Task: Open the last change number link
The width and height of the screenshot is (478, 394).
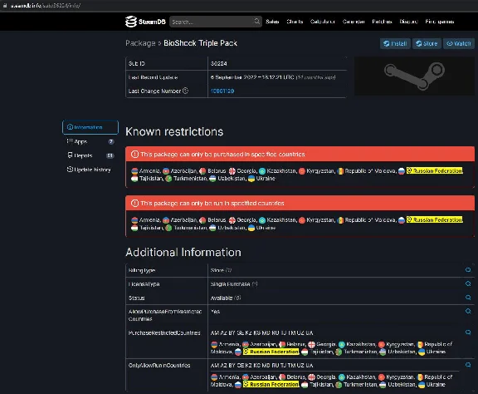Action: coord(222,91)
